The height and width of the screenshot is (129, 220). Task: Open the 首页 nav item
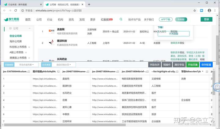(28, 20)
